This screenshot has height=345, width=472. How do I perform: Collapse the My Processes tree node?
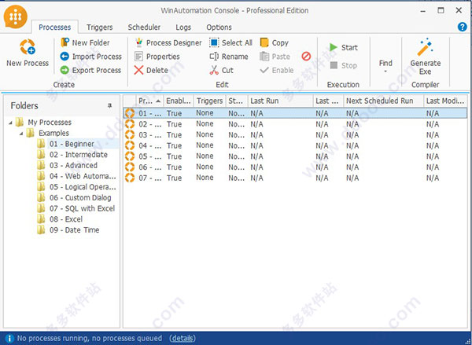[10, 123]
